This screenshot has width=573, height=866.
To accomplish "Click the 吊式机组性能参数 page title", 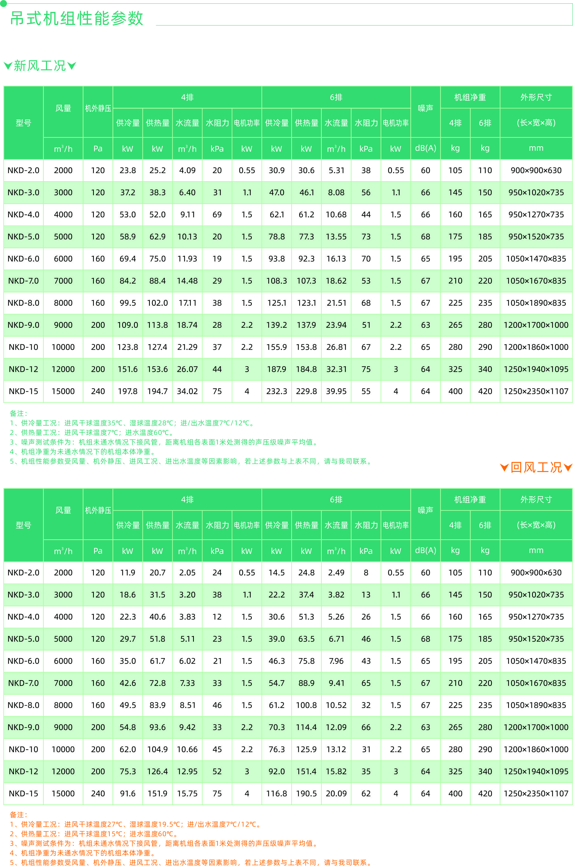I will pyautogui.click(x=76, y=18).
